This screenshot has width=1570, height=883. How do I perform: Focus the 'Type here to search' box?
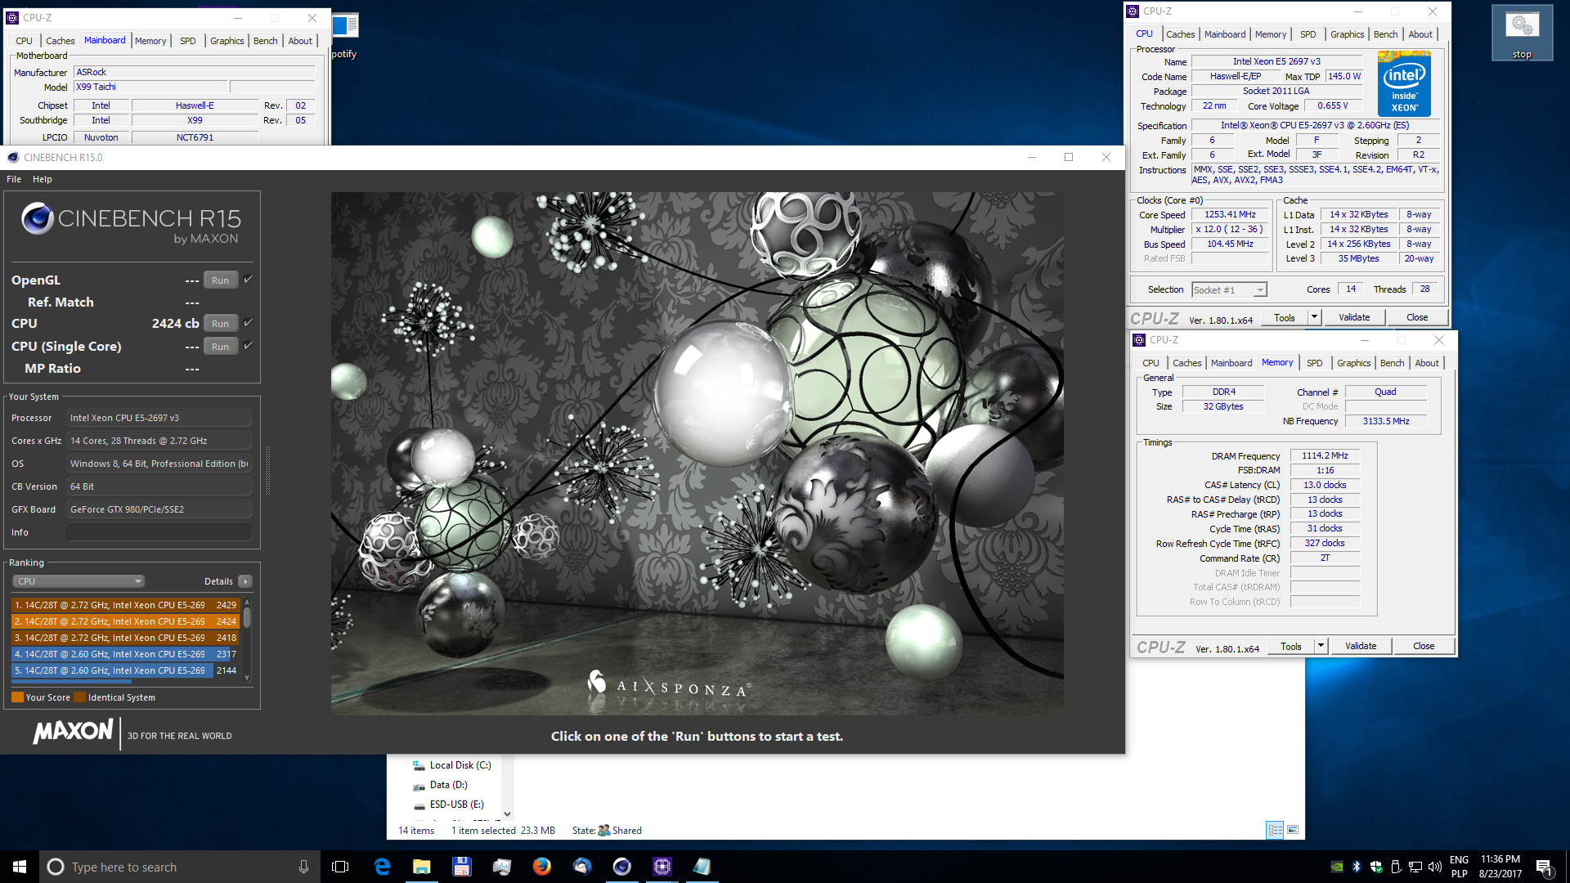(x=178, y=867)
